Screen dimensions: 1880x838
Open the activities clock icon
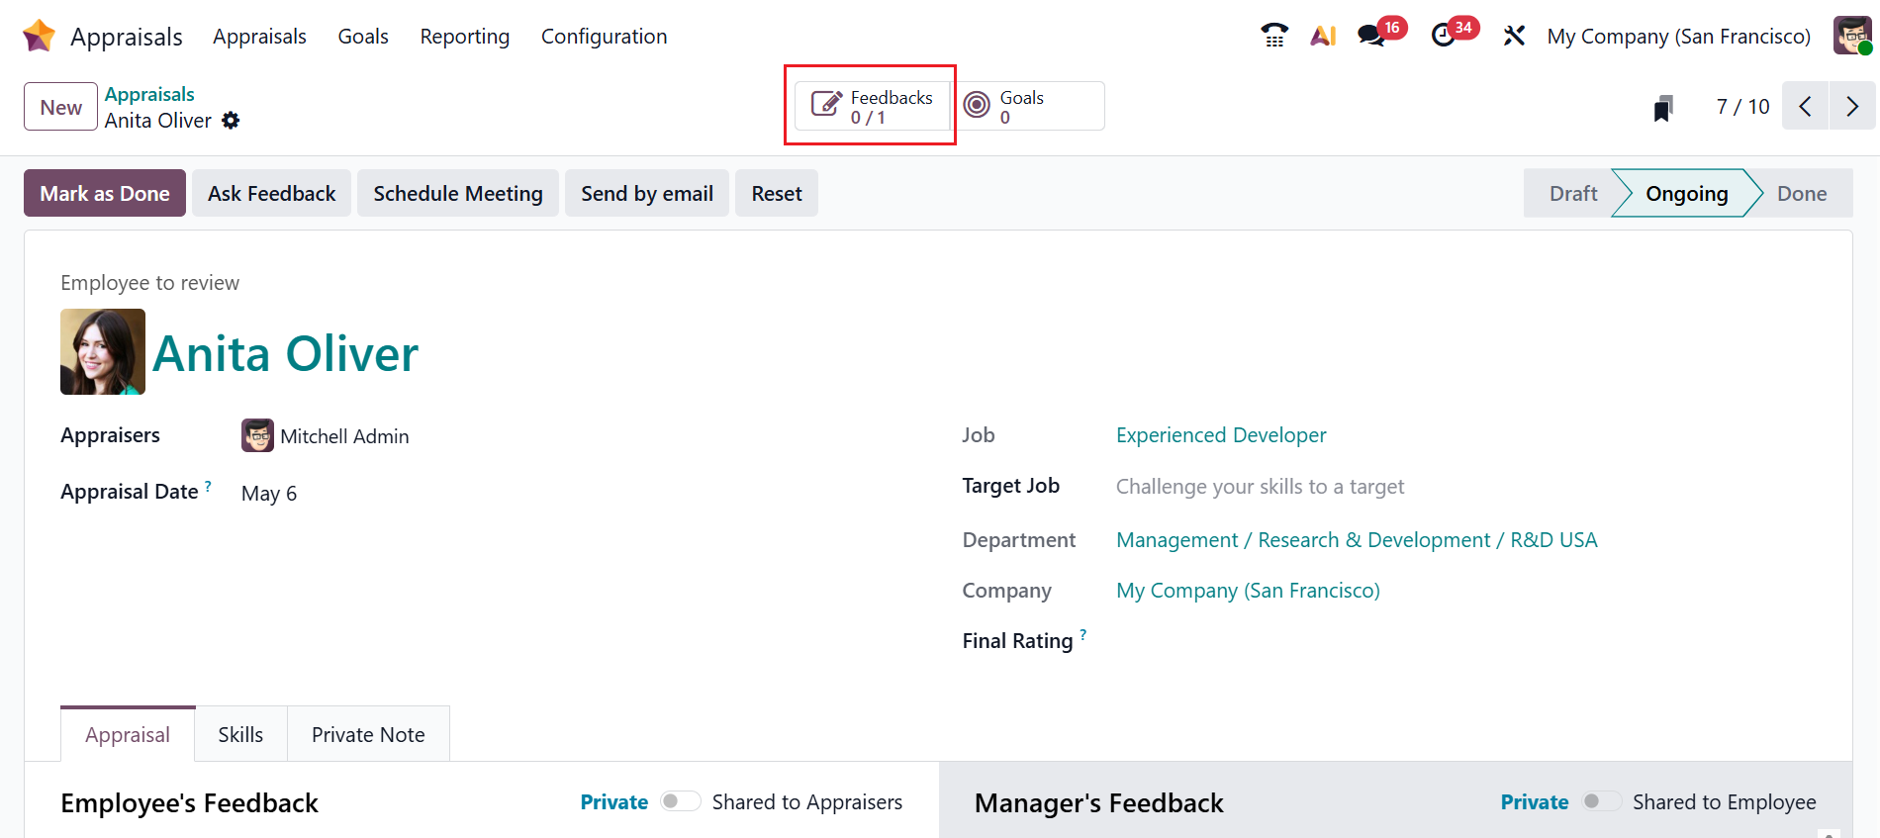(x=1444, y=36)
